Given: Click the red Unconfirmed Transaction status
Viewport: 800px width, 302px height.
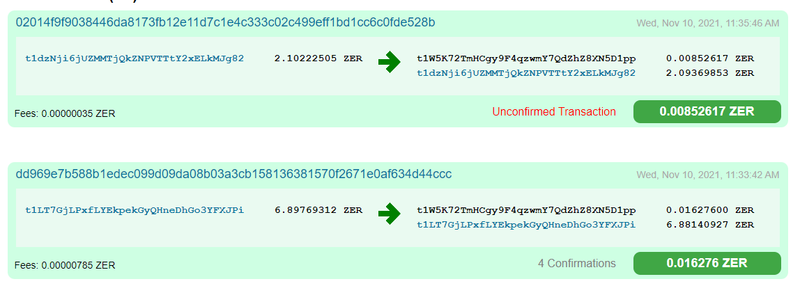Looking at the screenshot, I should (554, 111).
